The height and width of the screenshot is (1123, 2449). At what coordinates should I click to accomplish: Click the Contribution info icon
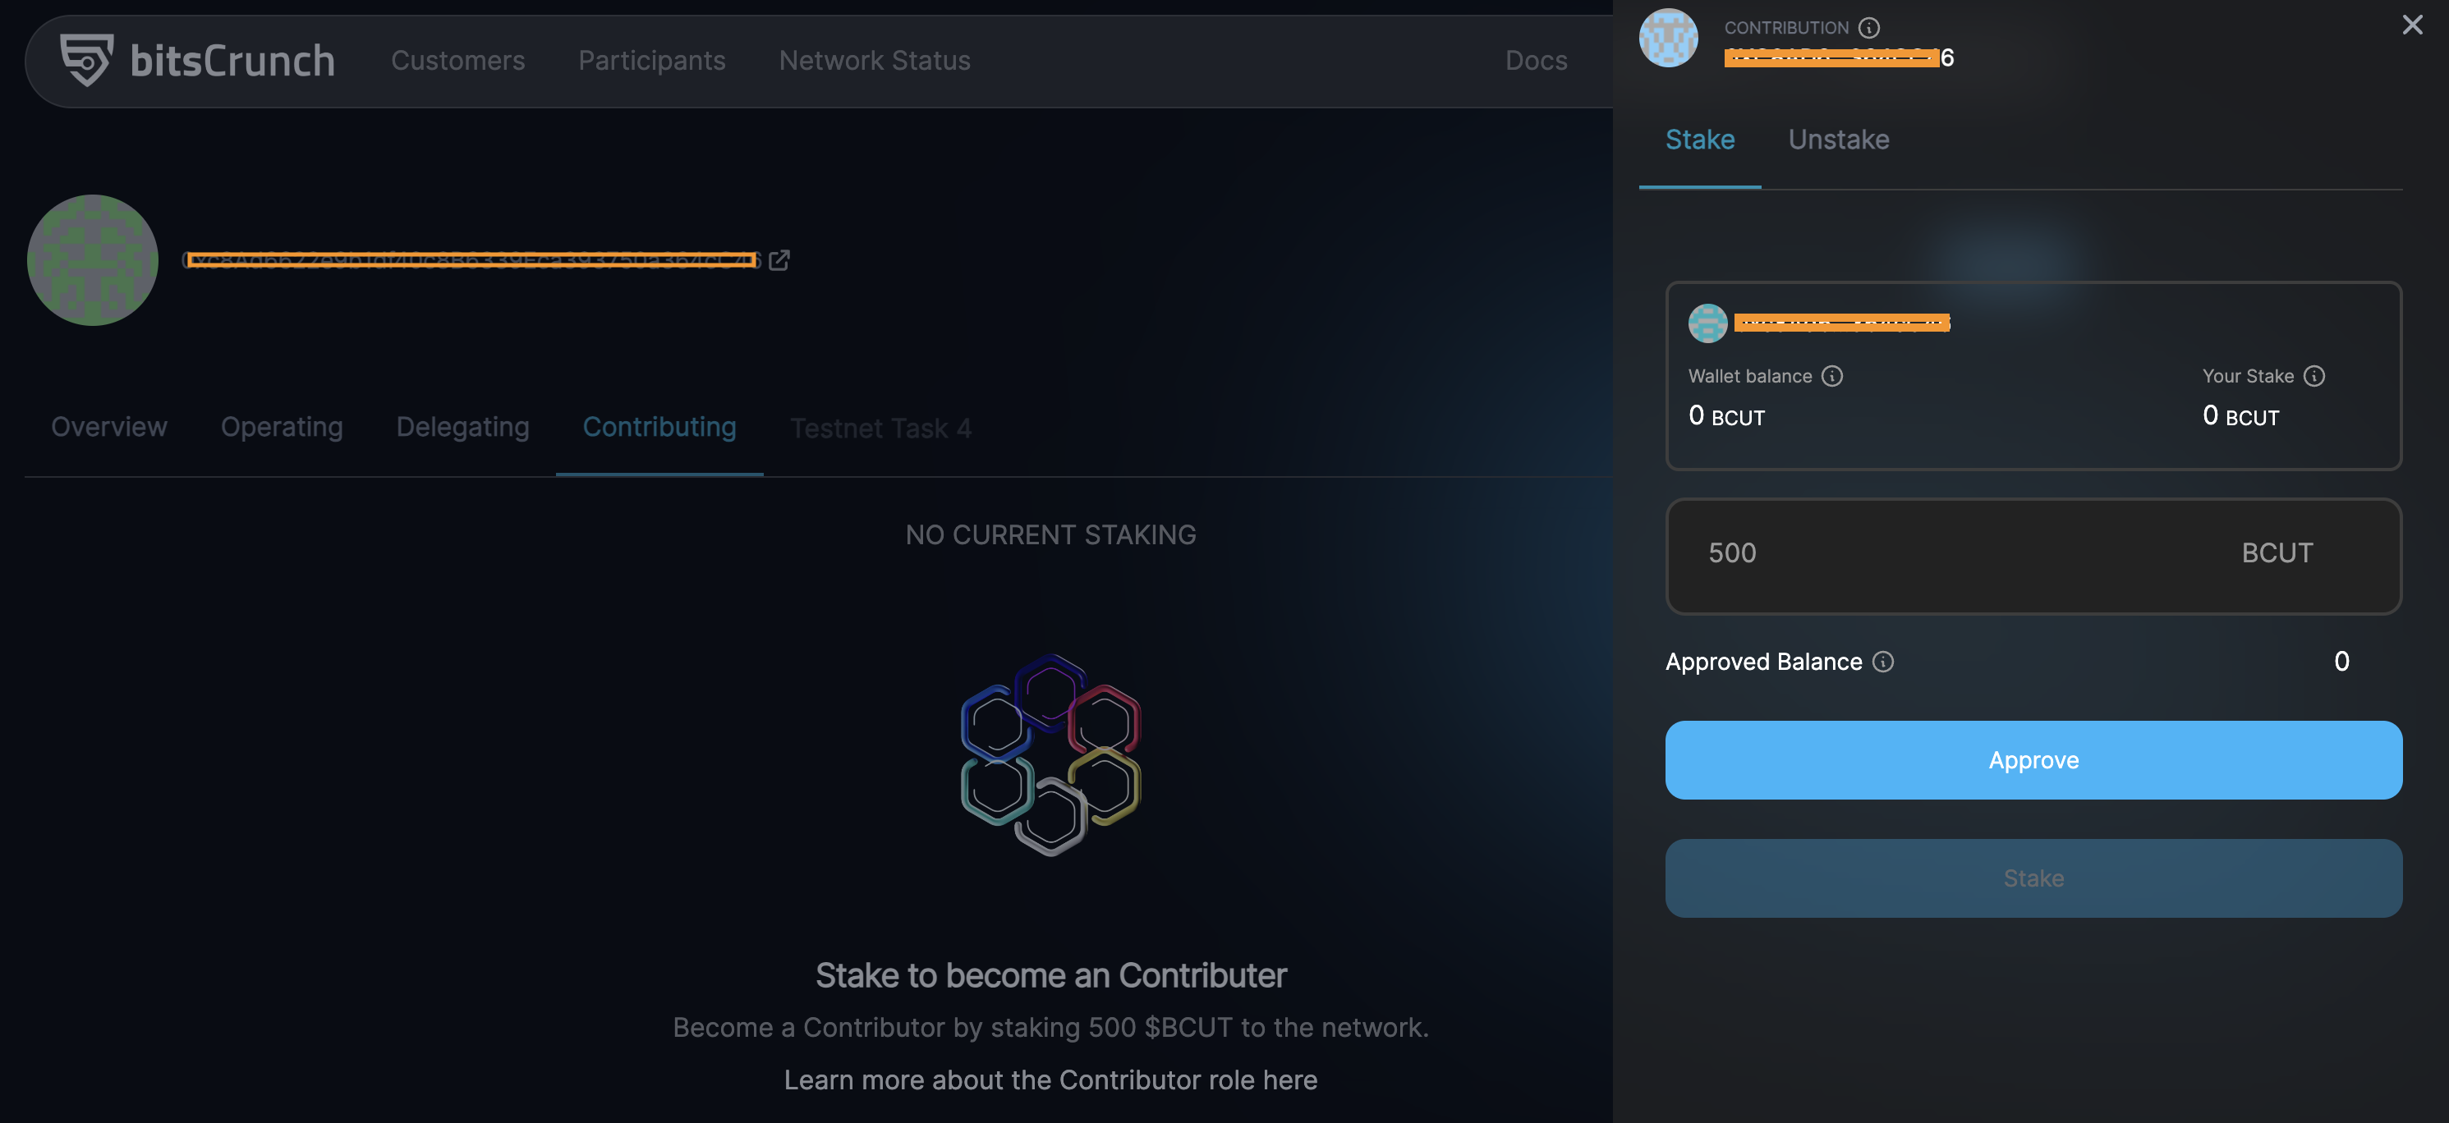(x=1868, y=28)
